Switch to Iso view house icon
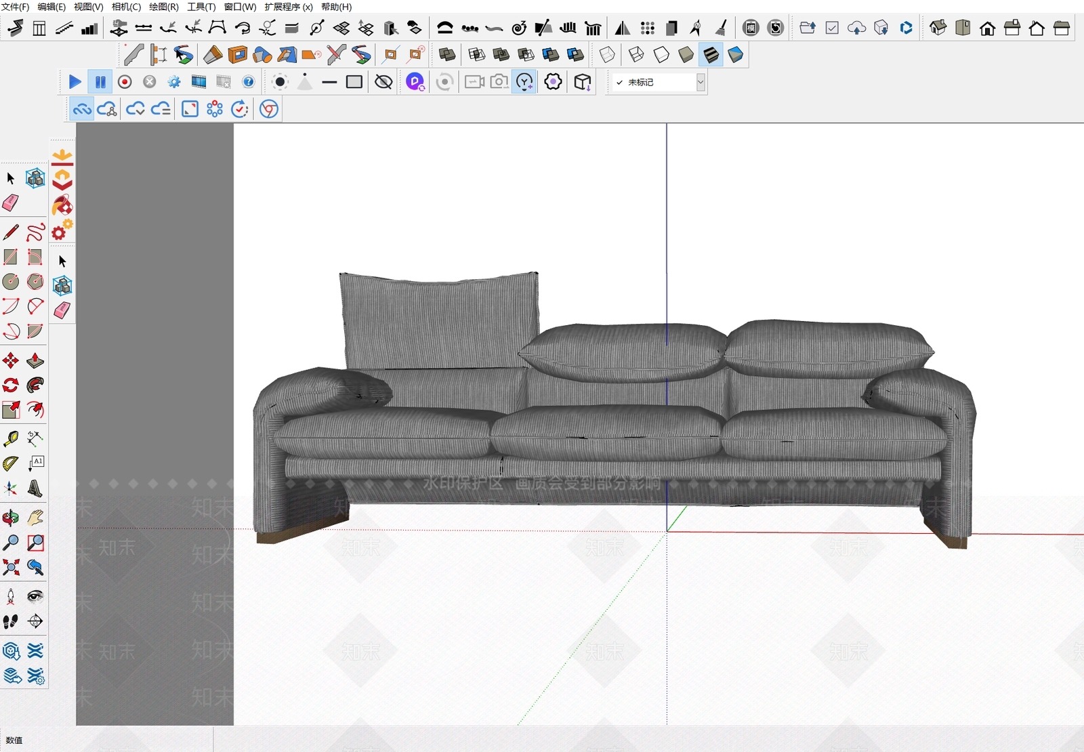The height and width of the screenshot is (752, 1084). pyautogui.click(x=938, y=28)
